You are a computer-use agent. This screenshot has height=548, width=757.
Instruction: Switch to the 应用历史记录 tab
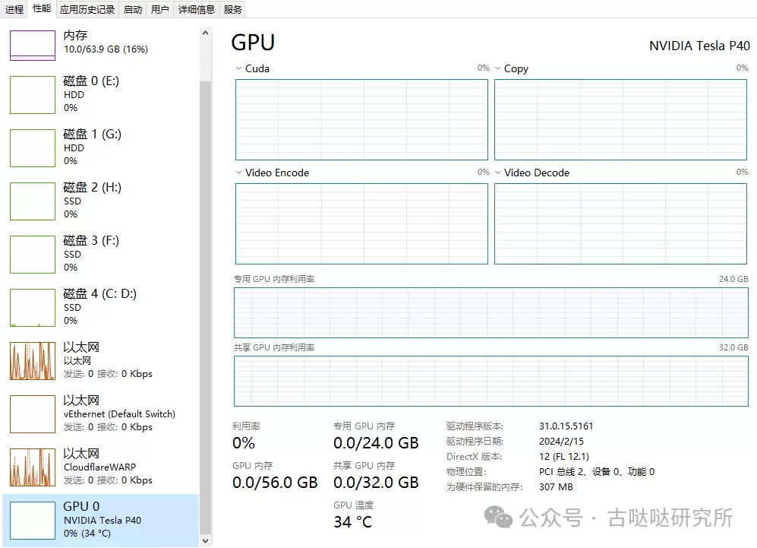87,9
